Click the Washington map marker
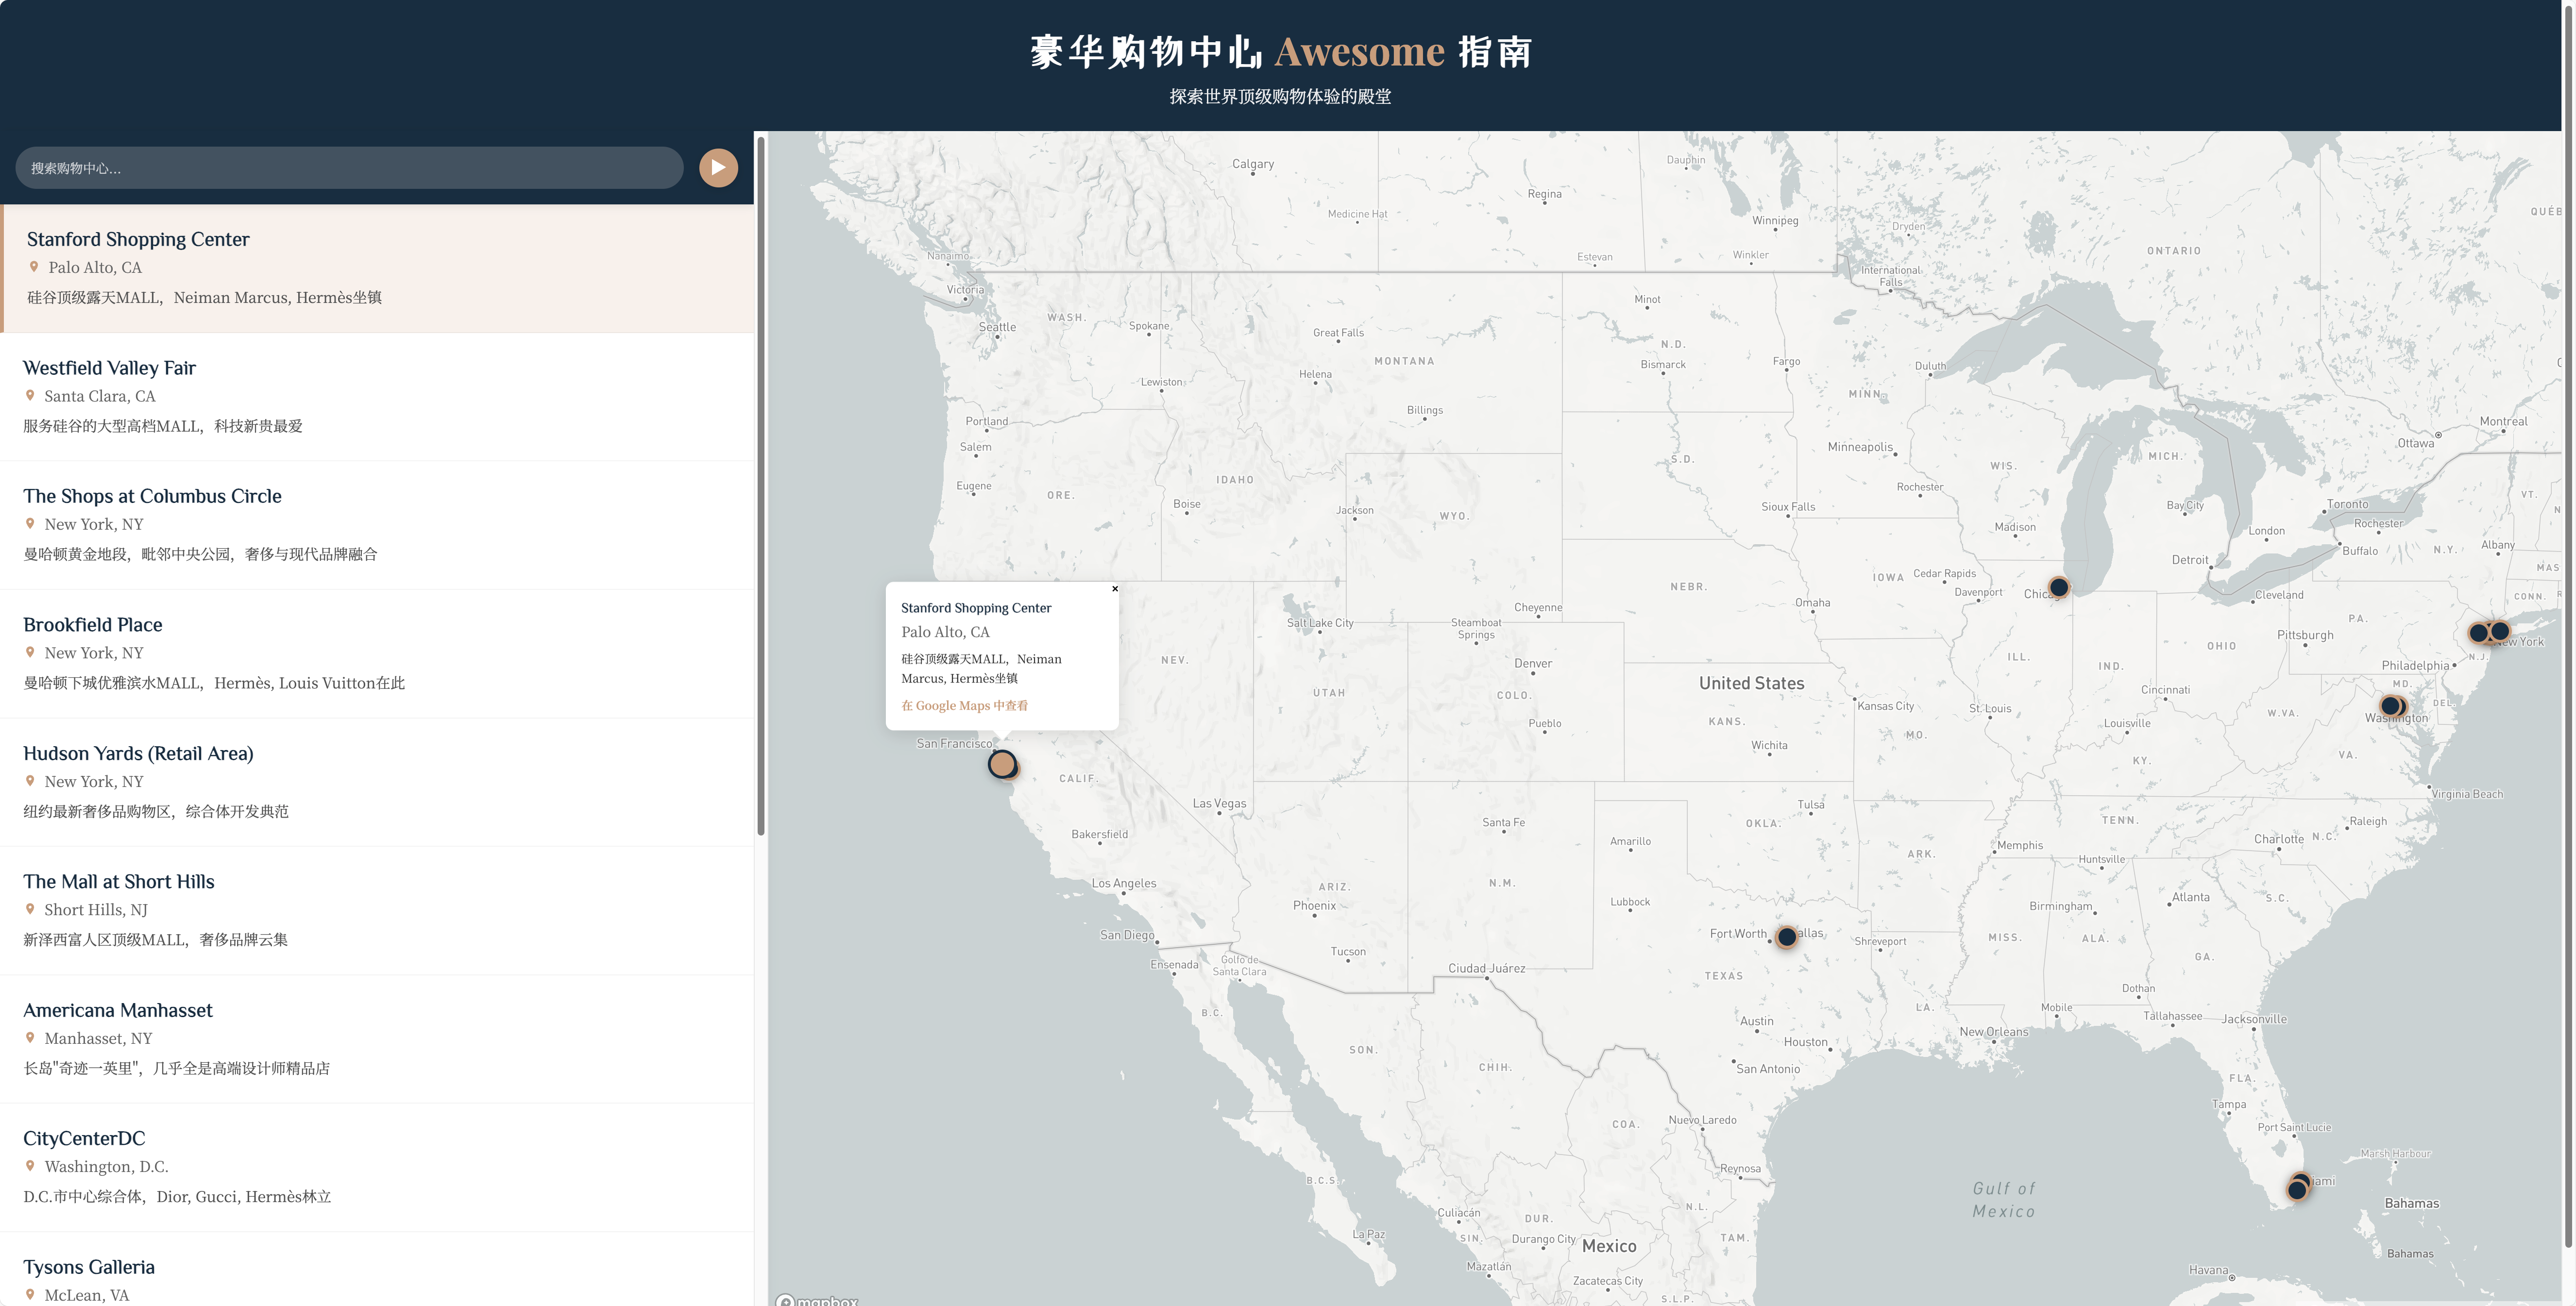Viewport: 2576px width, 1306px height. pos(2391,706)
